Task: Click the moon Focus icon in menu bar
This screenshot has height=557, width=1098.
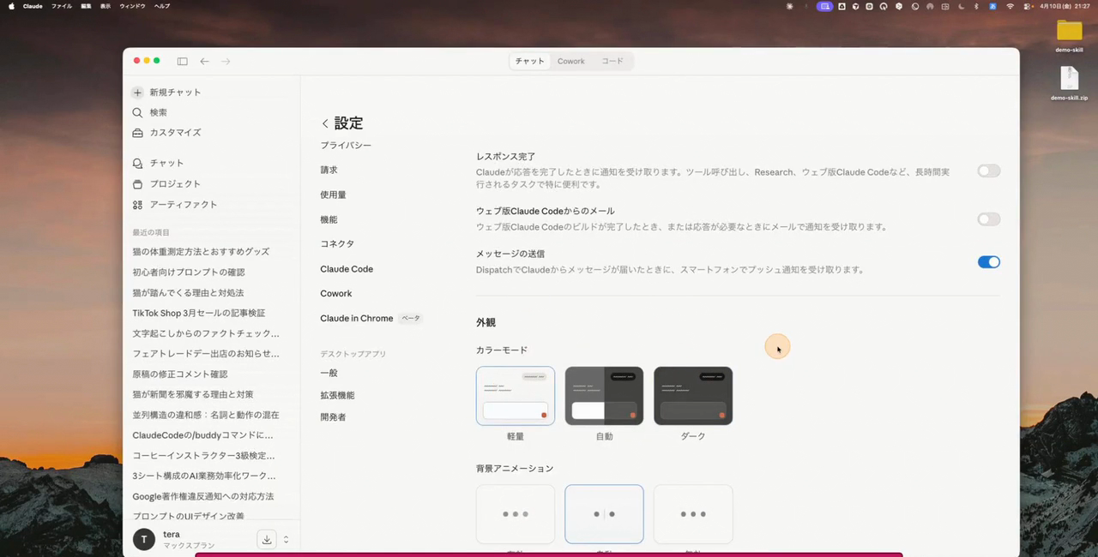Action: (x=961, y=6)
